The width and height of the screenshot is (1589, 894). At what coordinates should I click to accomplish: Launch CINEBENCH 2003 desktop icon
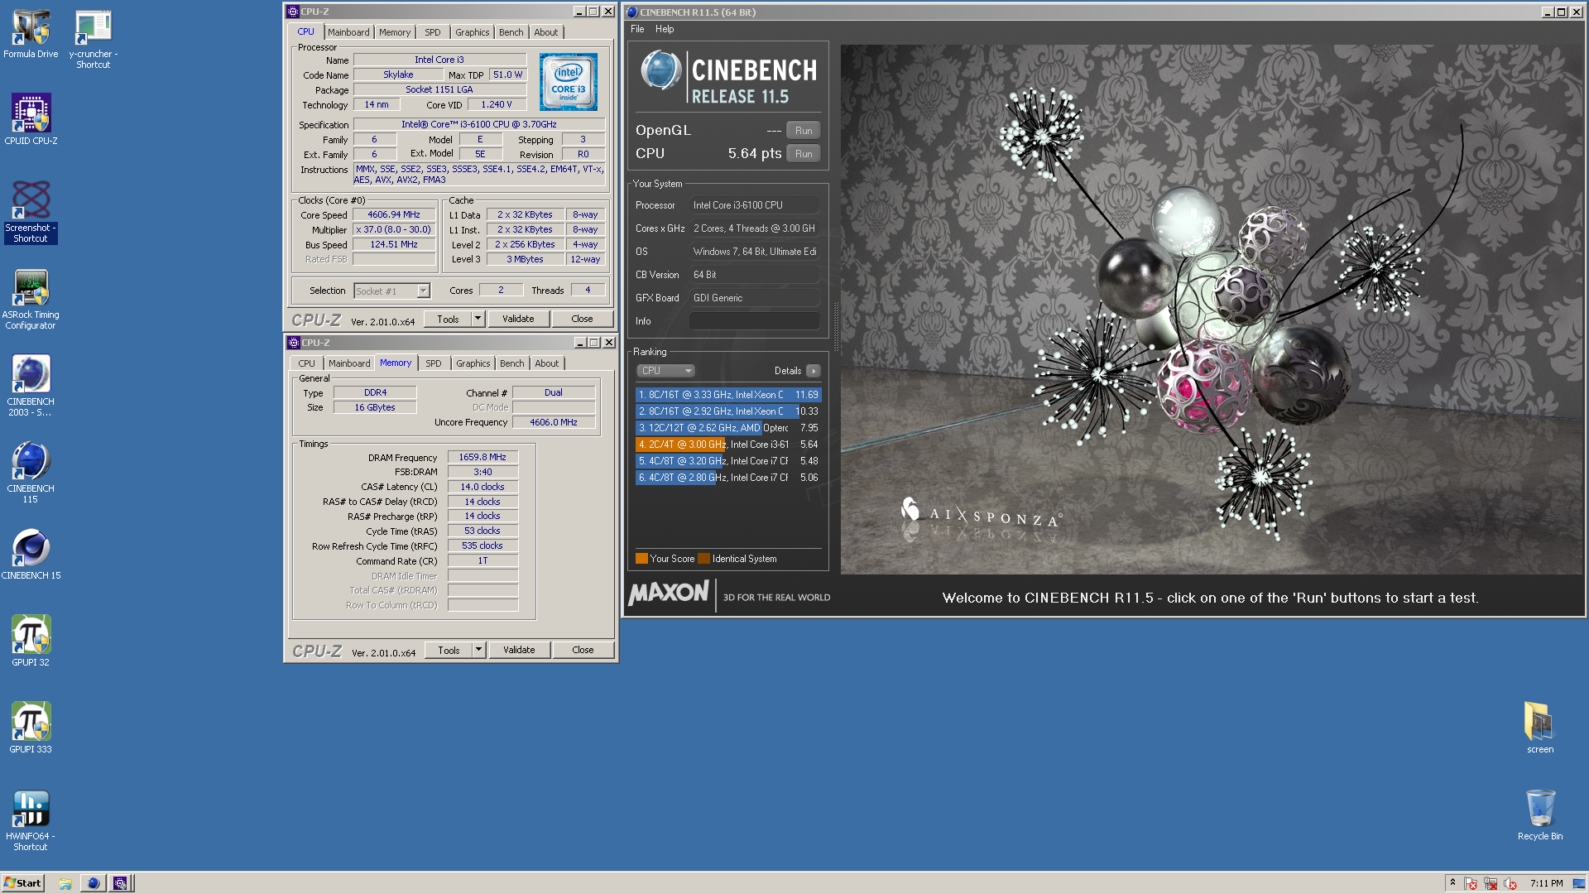point(31,386)
